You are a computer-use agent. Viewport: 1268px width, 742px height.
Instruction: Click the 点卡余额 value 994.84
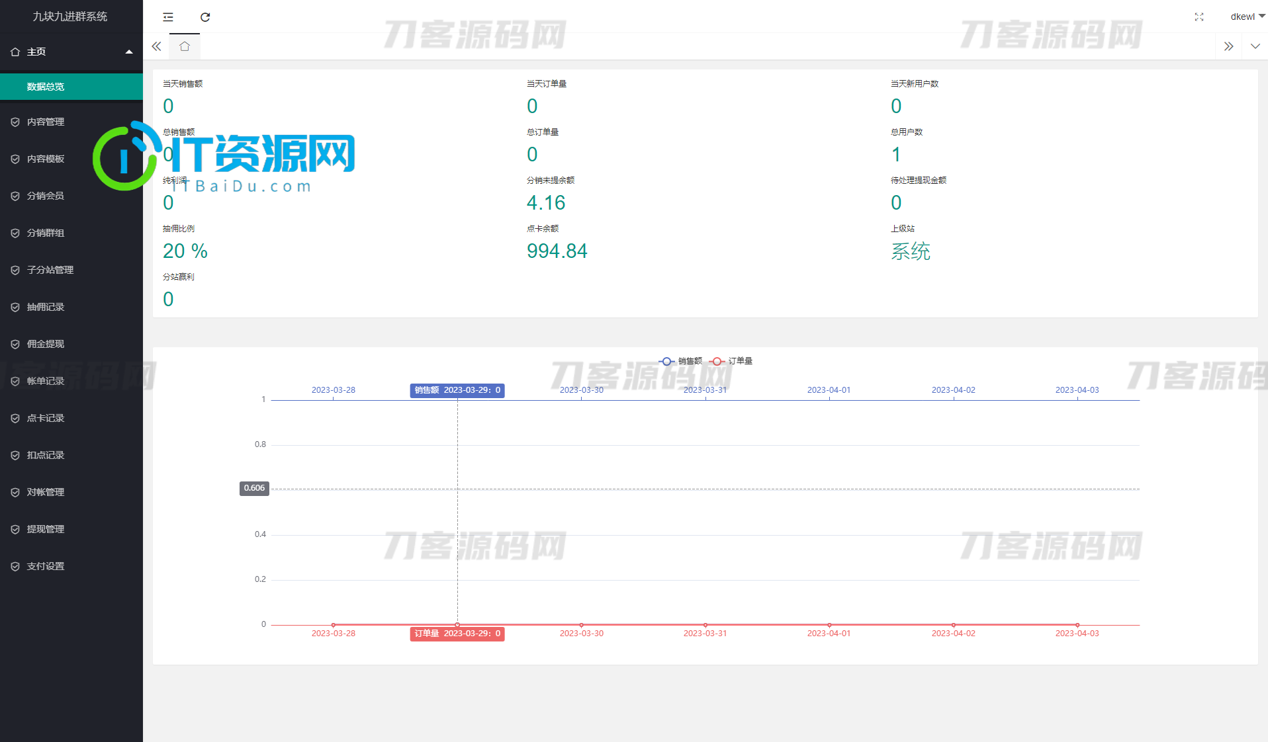coord(557,251)
